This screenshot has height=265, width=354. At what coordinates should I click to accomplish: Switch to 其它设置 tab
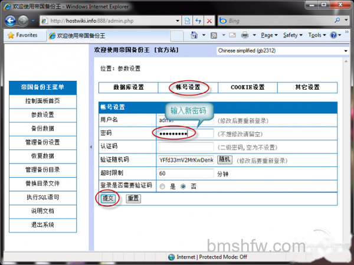click(x=307, y=87)
